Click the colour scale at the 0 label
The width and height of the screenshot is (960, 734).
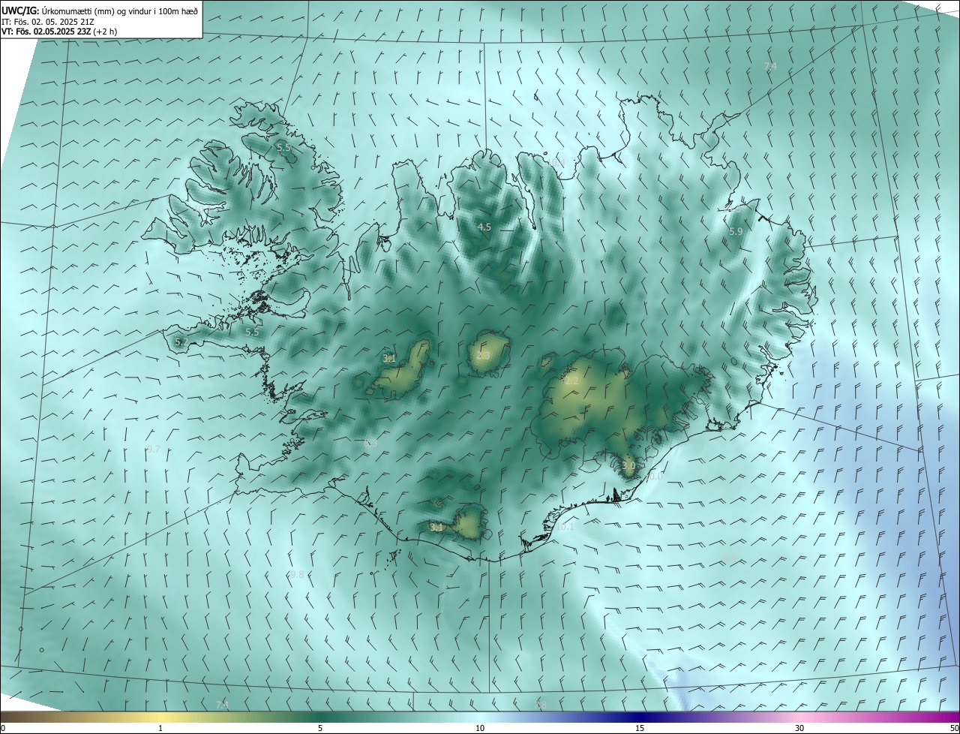coord(3,729)
